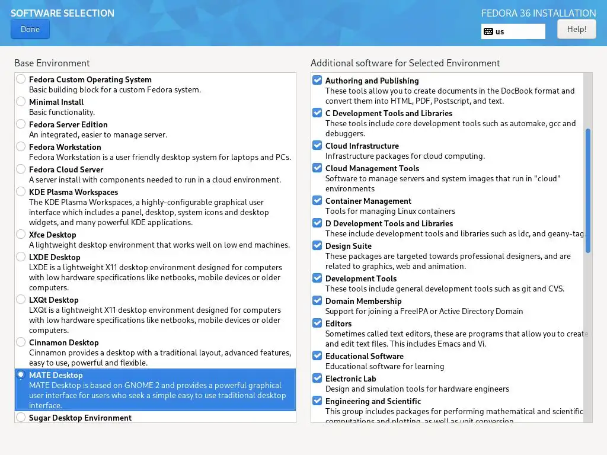Select Xfce Desktop radio button
The height and width of the screenshot is (455, 607).
pos(21,234)
